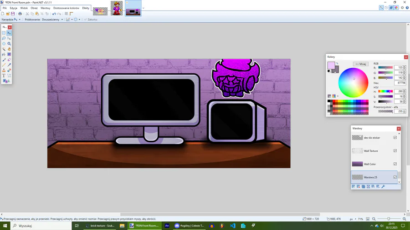Expand the image thumbnail list chevron
Viewport: 410px width, 230px height.
click(x=143, y=8)
